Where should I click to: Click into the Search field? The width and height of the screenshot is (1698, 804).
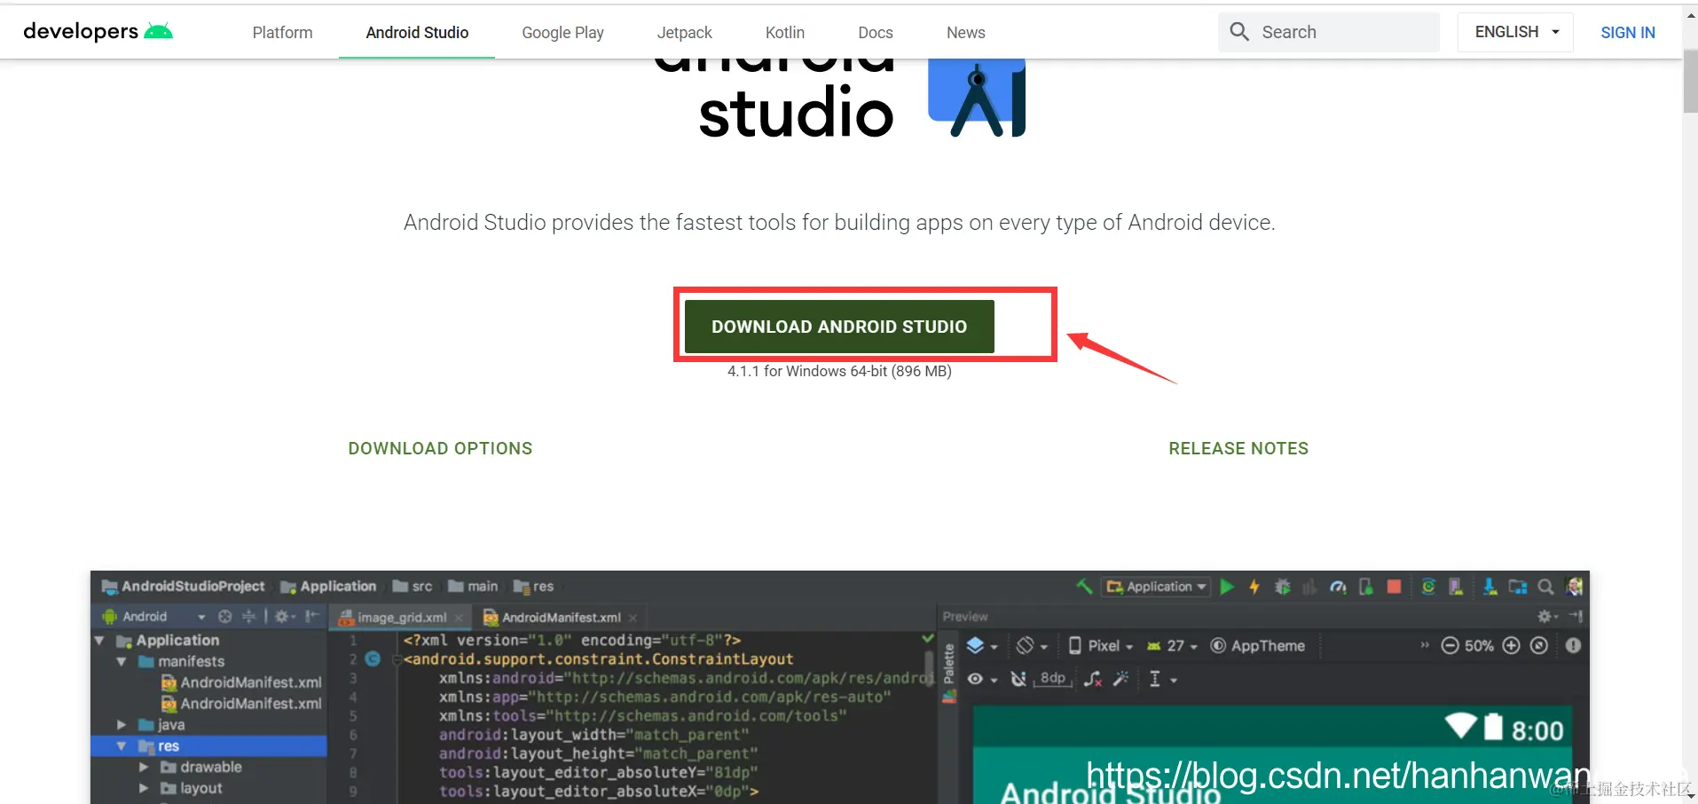click(x=1328, y=32)
